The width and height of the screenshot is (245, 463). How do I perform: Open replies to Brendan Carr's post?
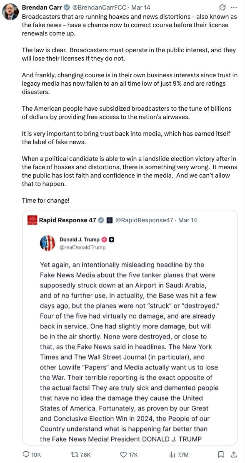click(x=26, y=455)
